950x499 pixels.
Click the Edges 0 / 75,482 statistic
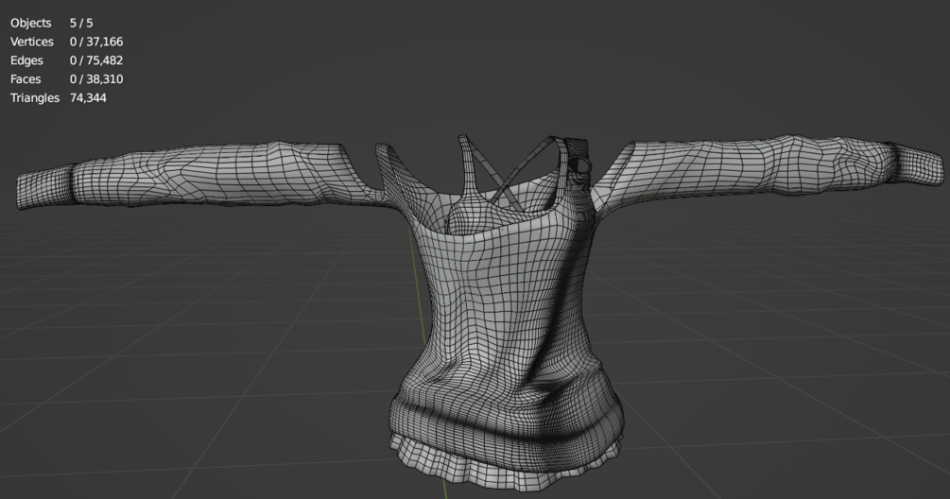click(x=67, y=60)
